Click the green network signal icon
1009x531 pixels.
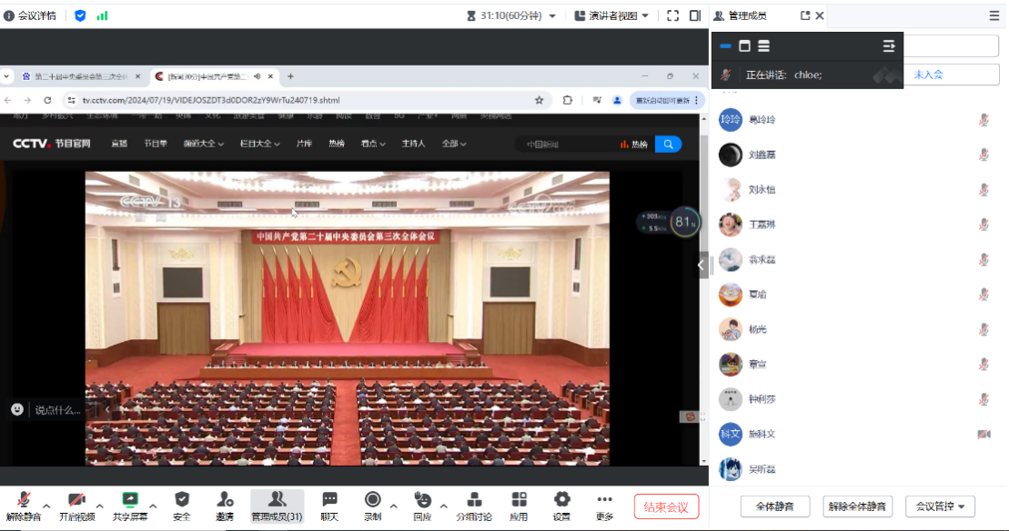102,15
